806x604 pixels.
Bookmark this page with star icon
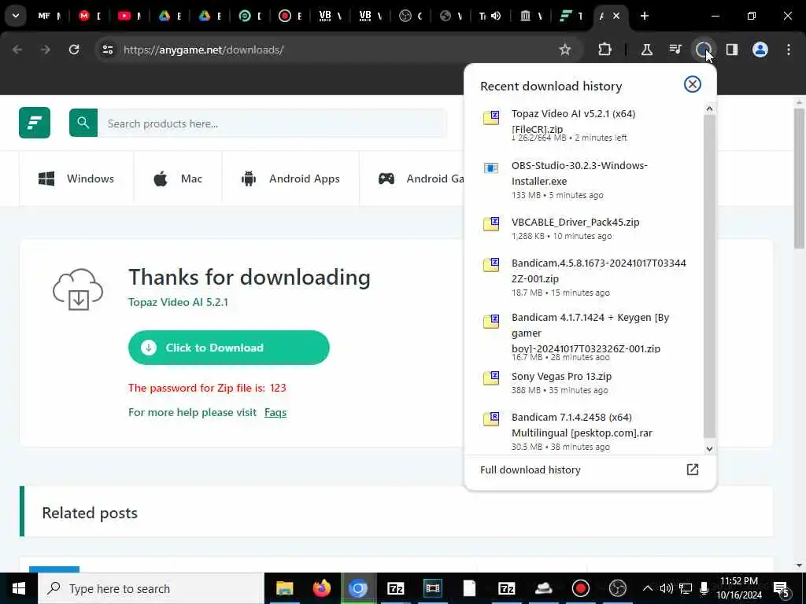[x=565, y=50]
